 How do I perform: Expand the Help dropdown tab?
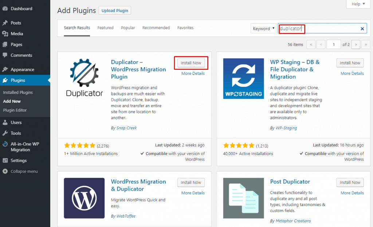(x=358, y=4)
